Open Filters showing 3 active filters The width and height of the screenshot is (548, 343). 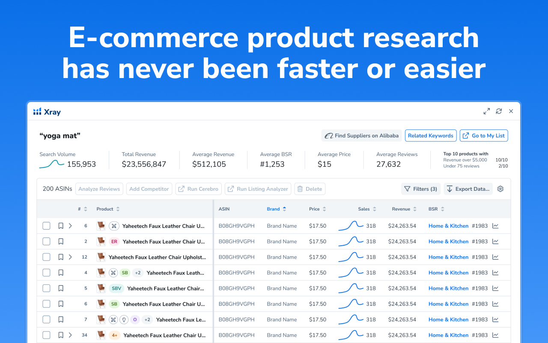coord(420,189)
